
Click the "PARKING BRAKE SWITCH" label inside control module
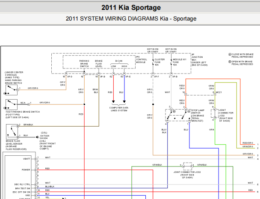click(84, 64)
